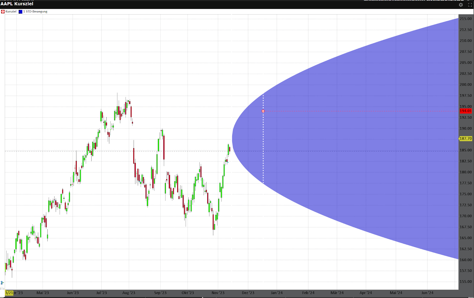
Task: Expand chart to fullscreen
Action: 470,5
